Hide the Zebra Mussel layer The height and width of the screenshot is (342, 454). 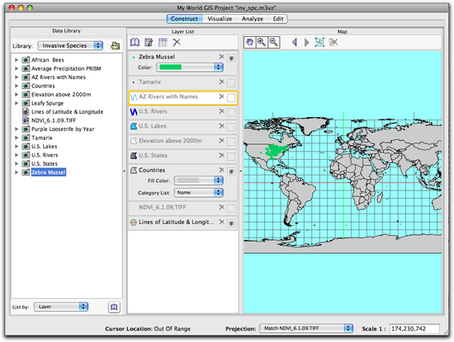(231, 59)
